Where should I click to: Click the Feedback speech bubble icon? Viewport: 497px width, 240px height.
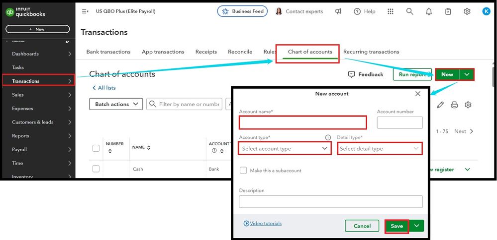[351, 74]
